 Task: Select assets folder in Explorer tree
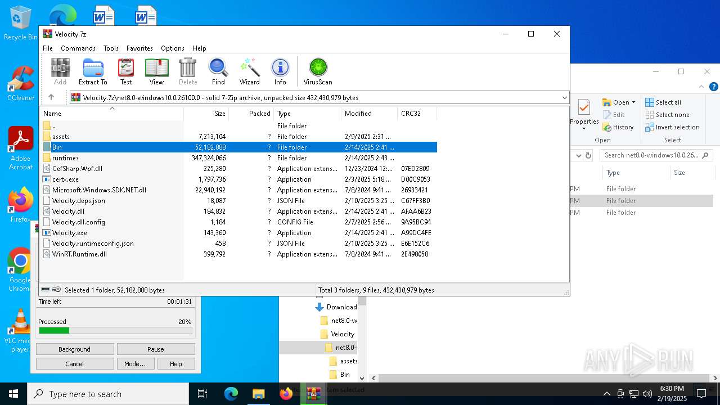(x=343, y=361)
